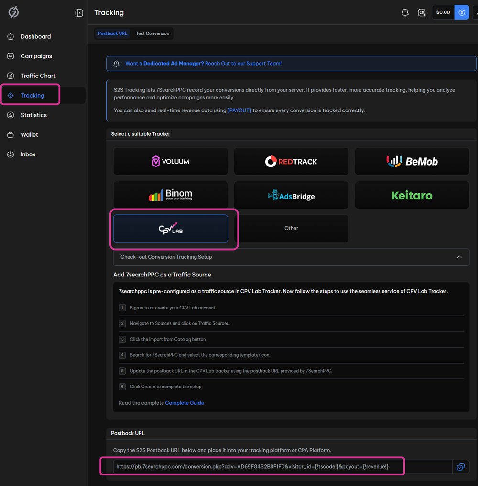
Task: Click the Campaigns ad icon
Action: [x=11, y=56]
